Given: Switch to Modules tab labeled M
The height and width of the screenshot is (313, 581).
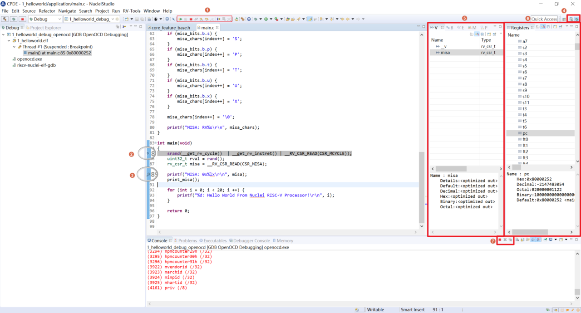Looking at the screenshot, I should tap(473, 28).
